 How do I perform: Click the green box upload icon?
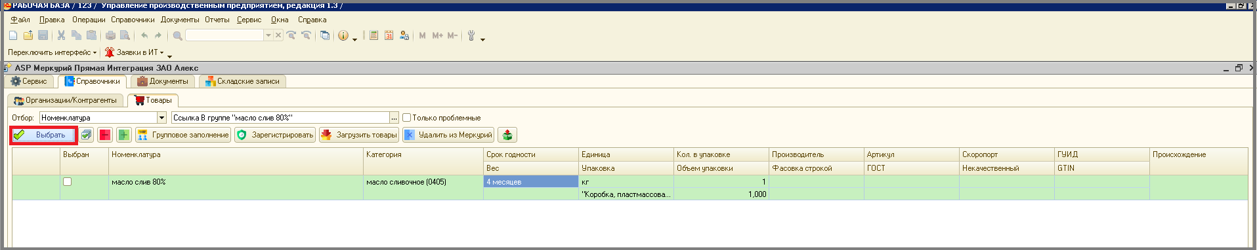pos(507,135)
